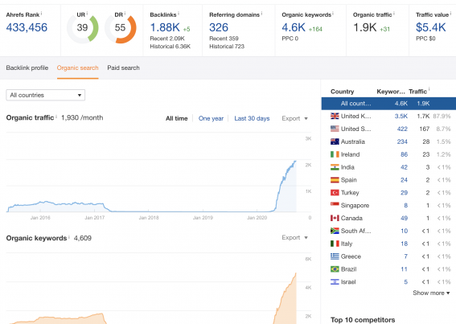Click the info icon beside Referring domains
Viewport: 456px width, 324px height.
click(261, 13)
